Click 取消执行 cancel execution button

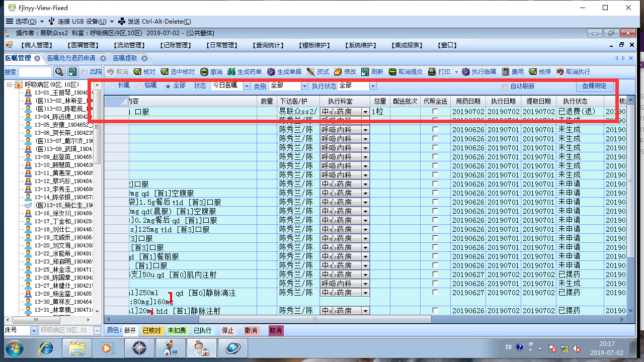pos(574,72)
